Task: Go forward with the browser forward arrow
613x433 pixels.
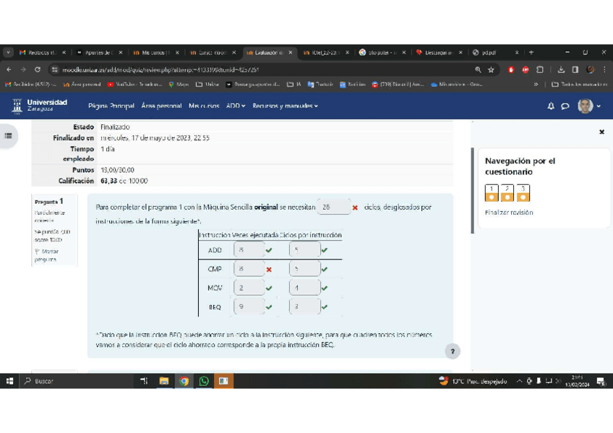Action: click(x=23, y=69)
